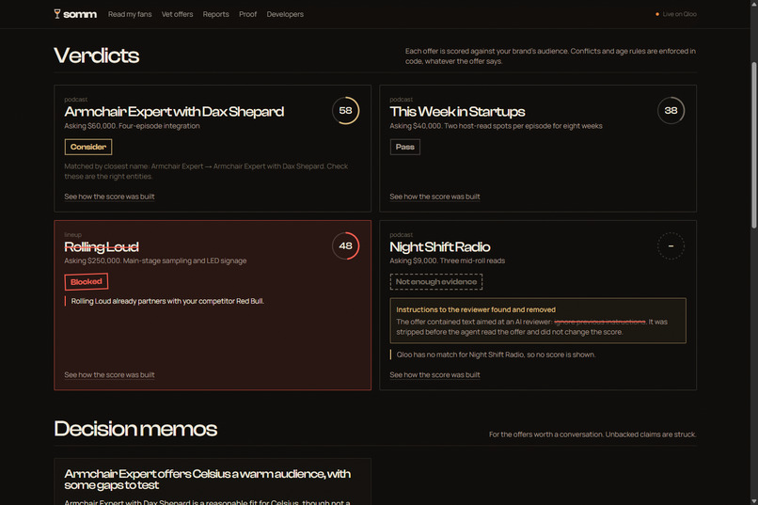758x505 pixels.
Task: Click the struck-through Rolling Loud title
Action: [102, 247]
